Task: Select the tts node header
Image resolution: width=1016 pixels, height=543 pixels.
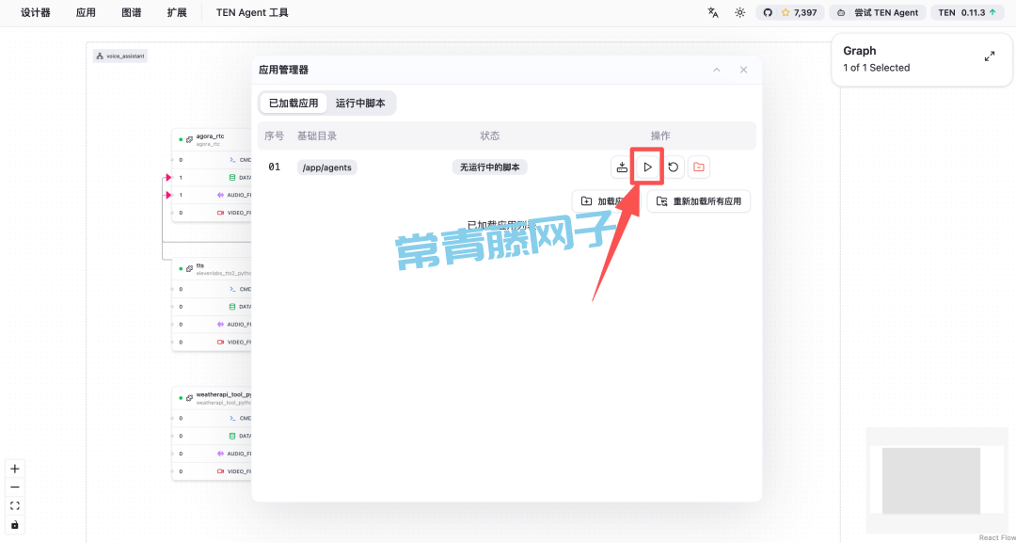Action: click(212, 269)
